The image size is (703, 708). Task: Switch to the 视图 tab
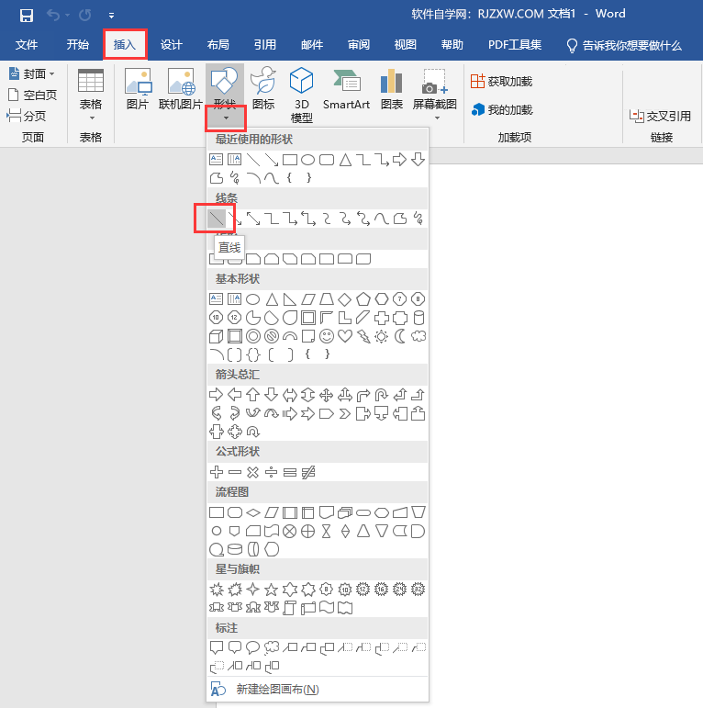click(406, 45)
